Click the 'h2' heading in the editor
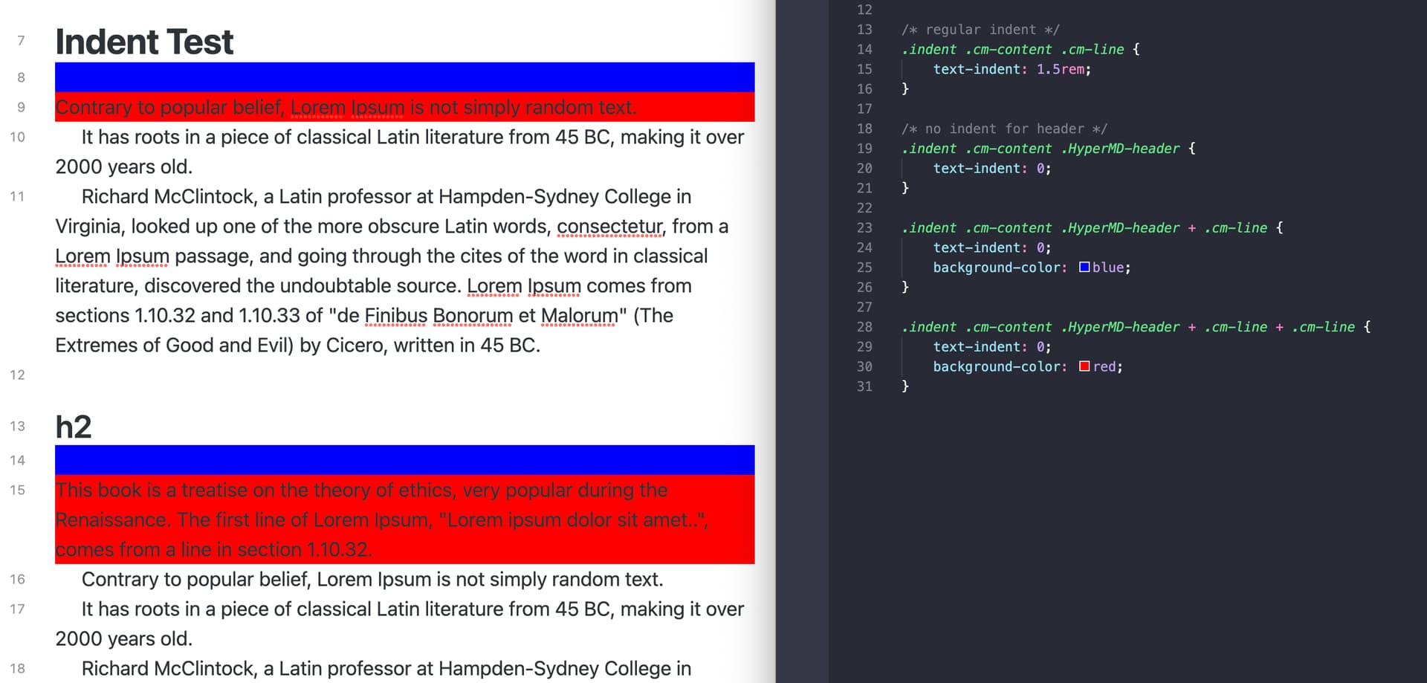 tap(74, 426)
